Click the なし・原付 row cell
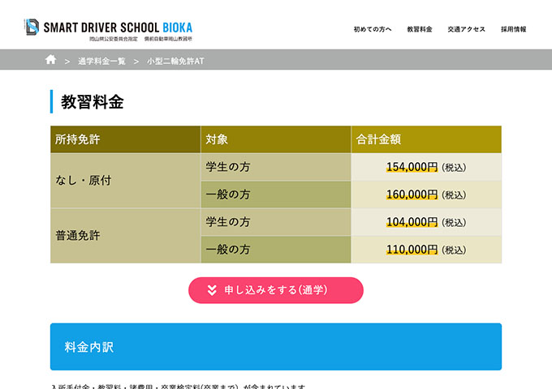 click(125, 181)
